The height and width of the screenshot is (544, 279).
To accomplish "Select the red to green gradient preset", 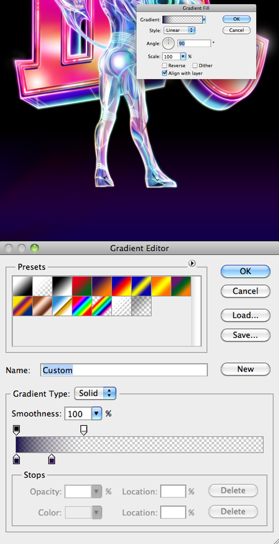I will tap(82, 286).
